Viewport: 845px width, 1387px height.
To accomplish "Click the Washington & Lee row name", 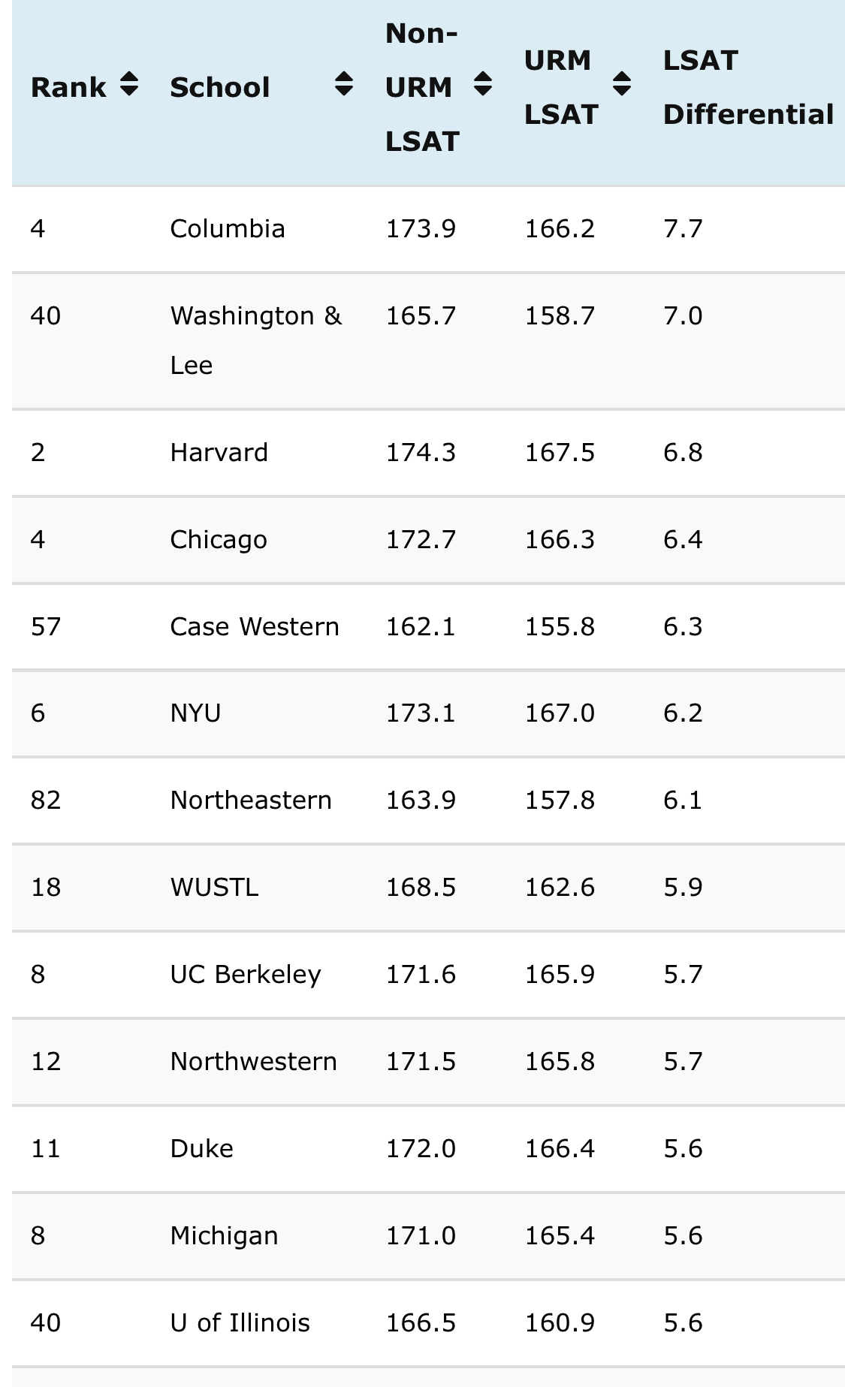I will 255,339.
